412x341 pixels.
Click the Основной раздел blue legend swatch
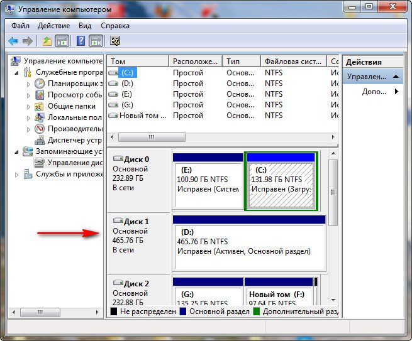(x=183, y=311)
